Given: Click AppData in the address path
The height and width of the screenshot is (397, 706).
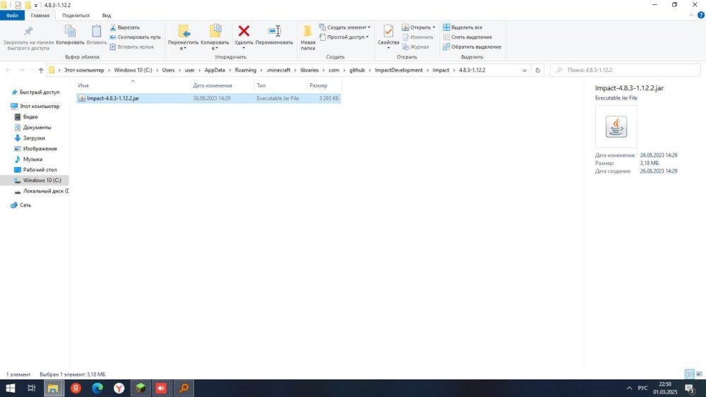Looking at the screenshot, I should (x=215, y=70).
